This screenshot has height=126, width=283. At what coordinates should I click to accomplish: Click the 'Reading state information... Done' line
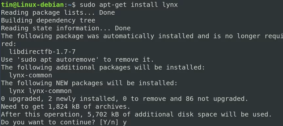point(66,28)
